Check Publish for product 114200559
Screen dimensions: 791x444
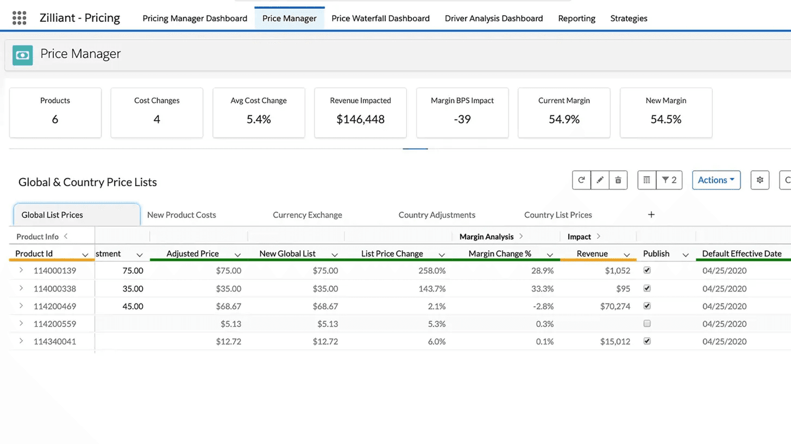[647, 324]
